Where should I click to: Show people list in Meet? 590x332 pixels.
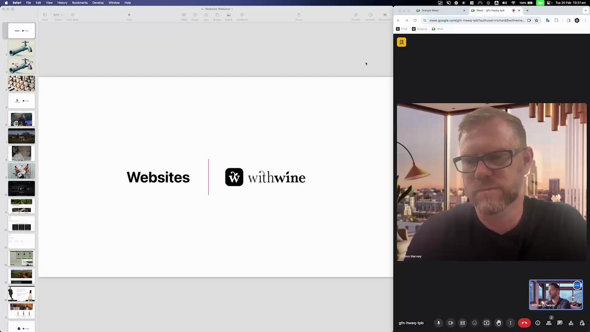pos(549,323)
